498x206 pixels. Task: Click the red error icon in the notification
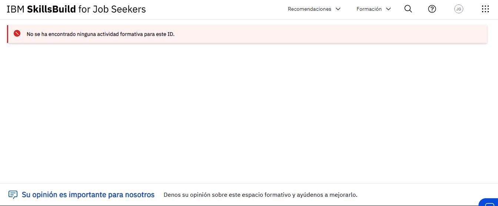tap(17, 34)
